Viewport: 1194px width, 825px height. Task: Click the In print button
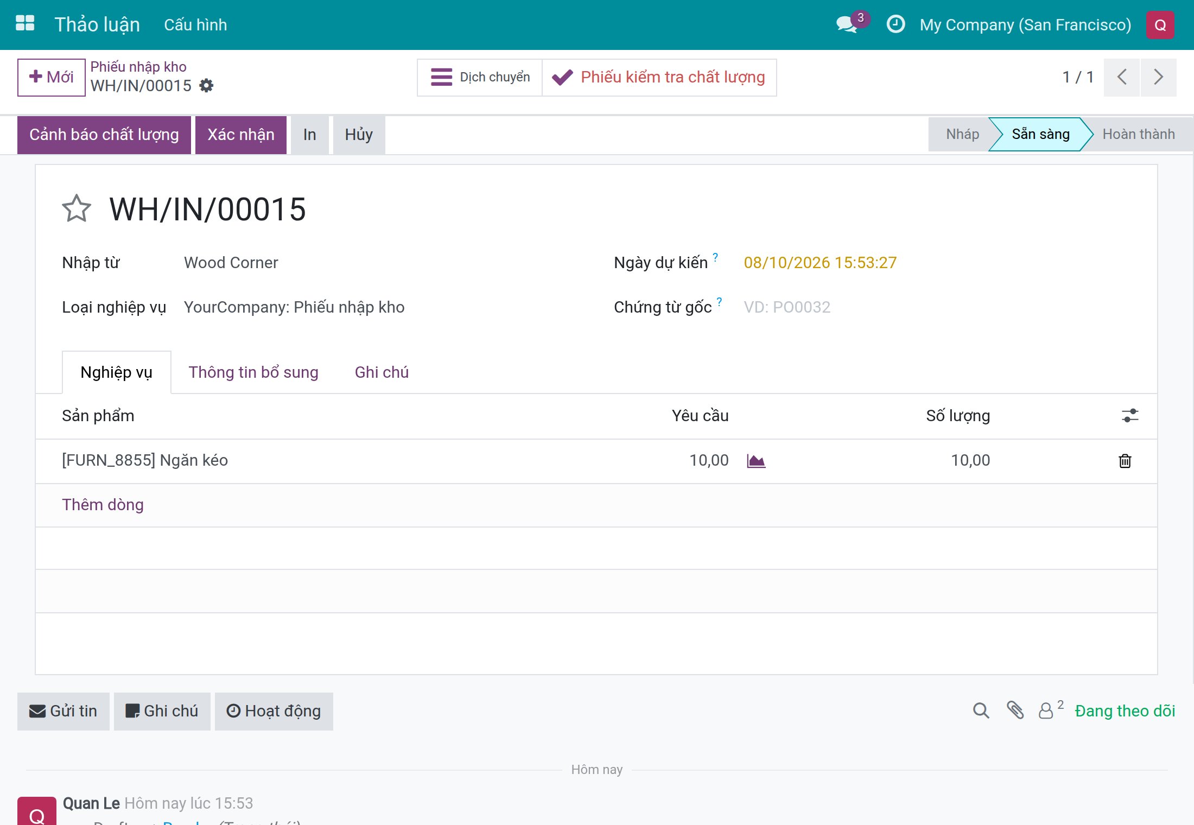[x=310, y=135]
